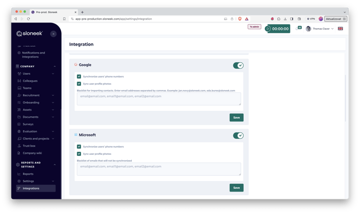Open notifications bell with badge
This screenshot has width=360, height=214.
point(298,28)
